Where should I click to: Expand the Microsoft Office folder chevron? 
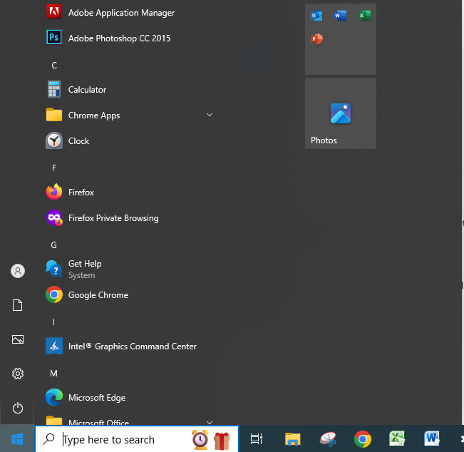click(x=210, y=422)
